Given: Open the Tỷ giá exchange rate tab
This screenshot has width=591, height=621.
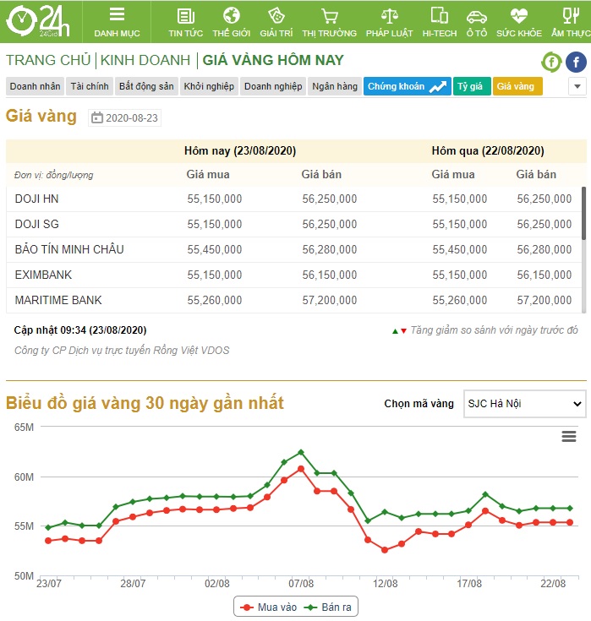Looking at the screenshot, I should [x=472, y=86].
